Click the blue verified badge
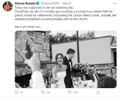Image resolution: width=120 pixels, height=101 pixels. tap(38, 3)
